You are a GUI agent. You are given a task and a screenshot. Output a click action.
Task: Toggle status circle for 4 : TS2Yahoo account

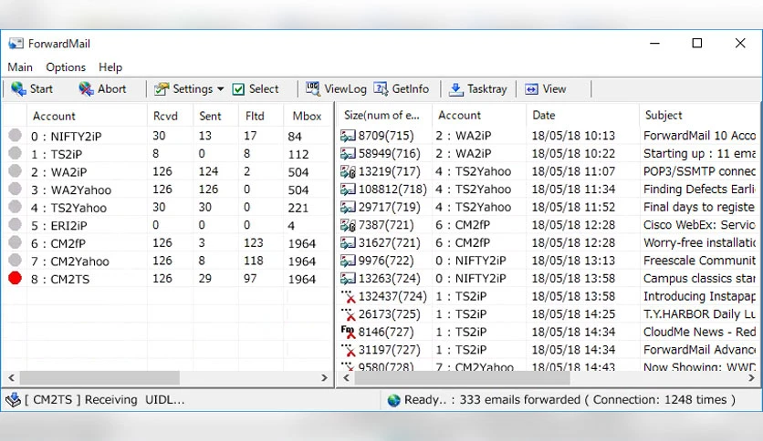click(x=16, y=207)
